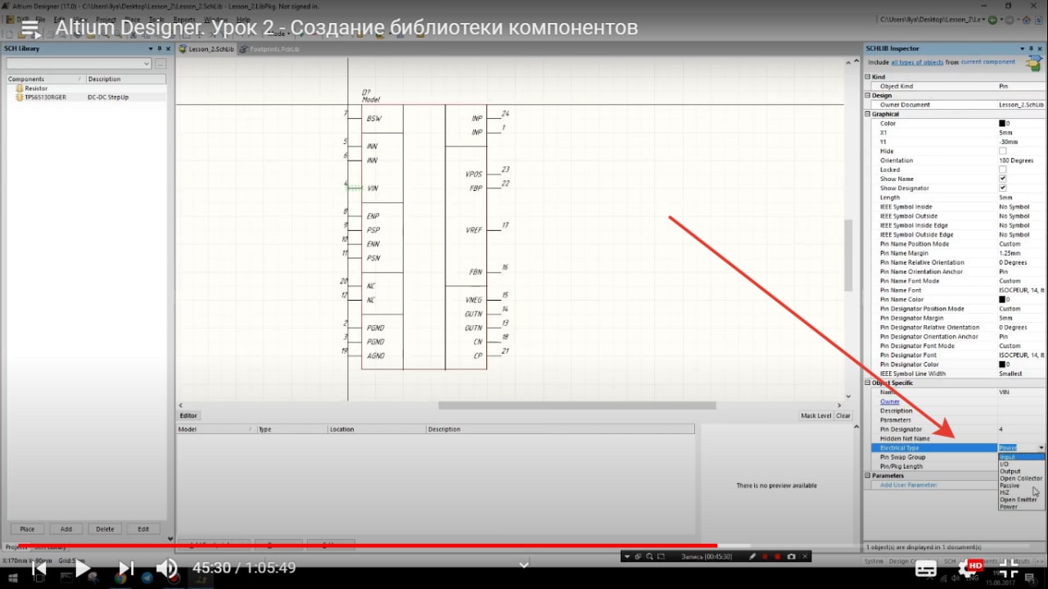The image size is (1048, 589).
Task: Collapse the Graphical section
Action: pyautogui.click(x=868, y=114)
